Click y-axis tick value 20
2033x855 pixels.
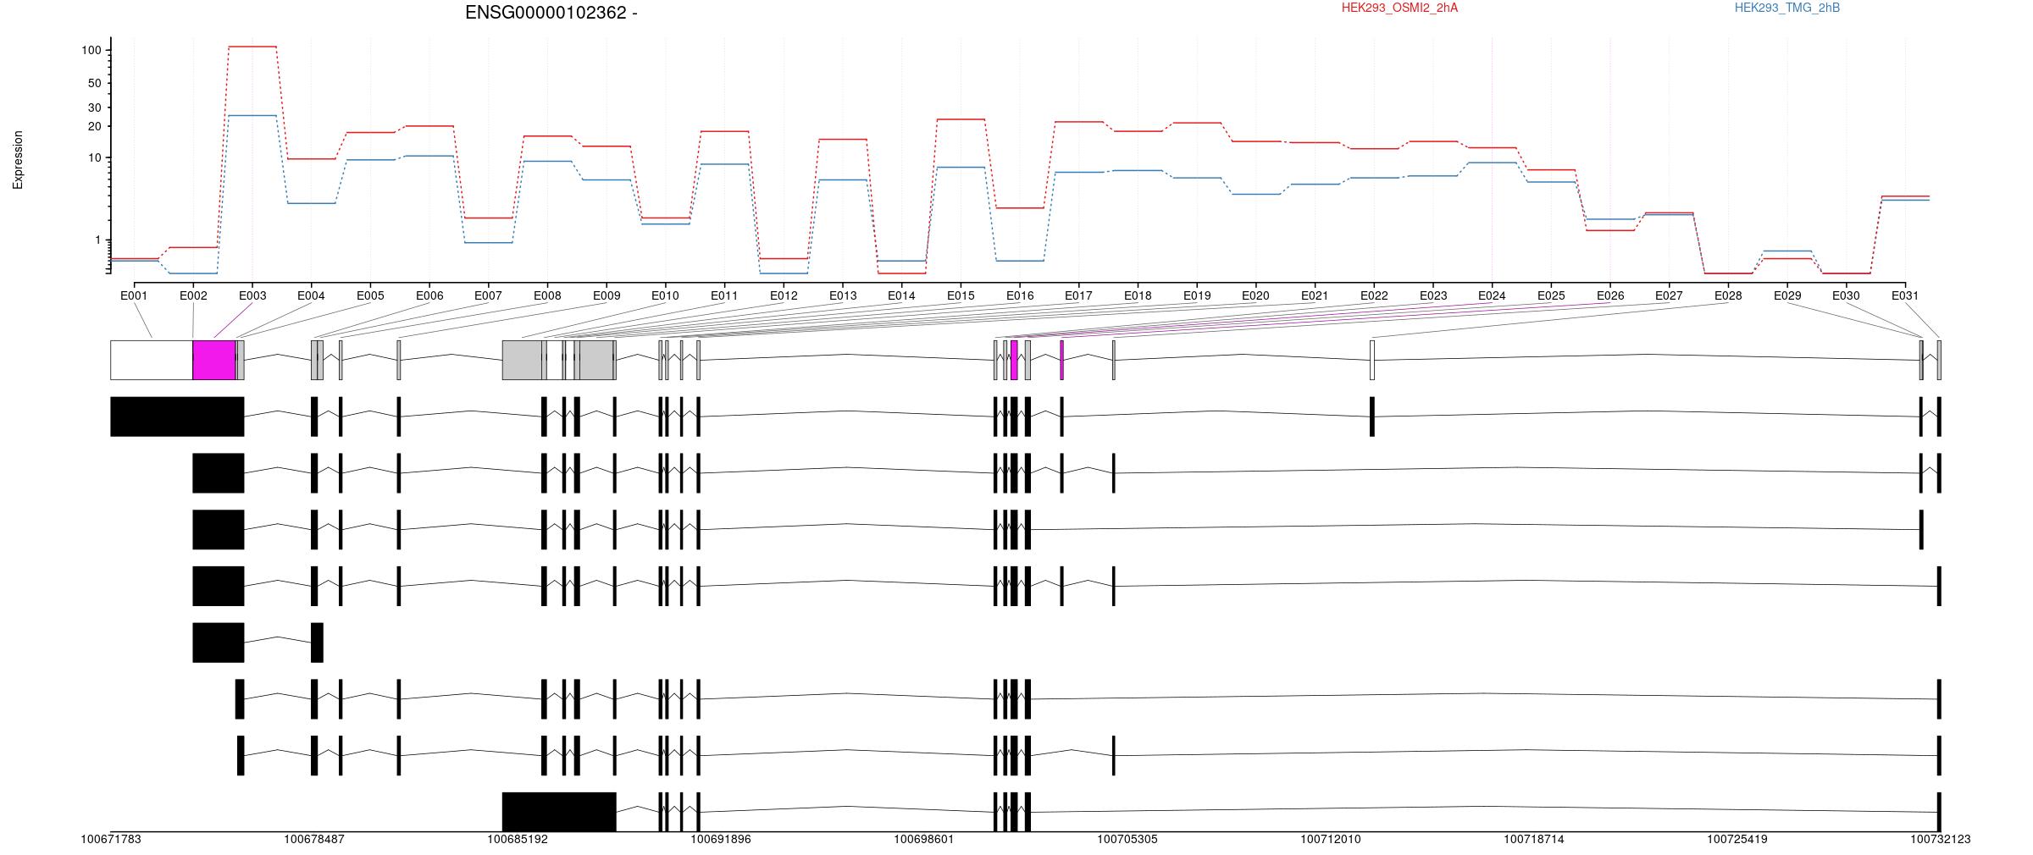[x=95, y=126]
